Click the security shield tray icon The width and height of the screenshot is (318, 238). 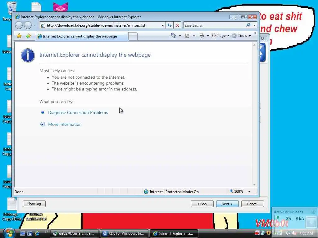click(x=269, y=233)
